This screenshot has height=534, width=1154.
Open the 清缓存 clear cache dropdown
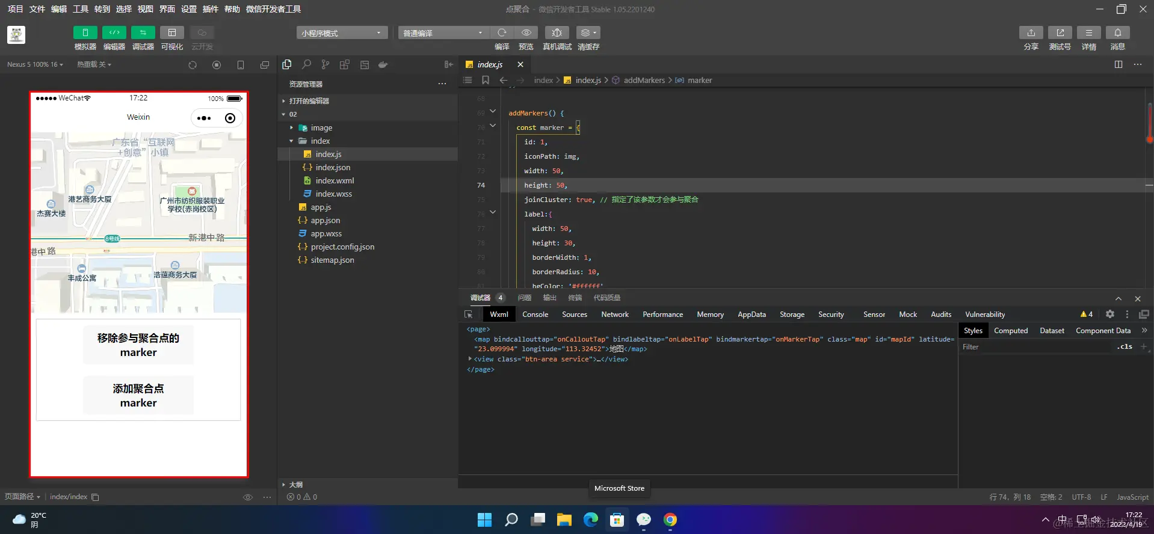coord(588,32)
